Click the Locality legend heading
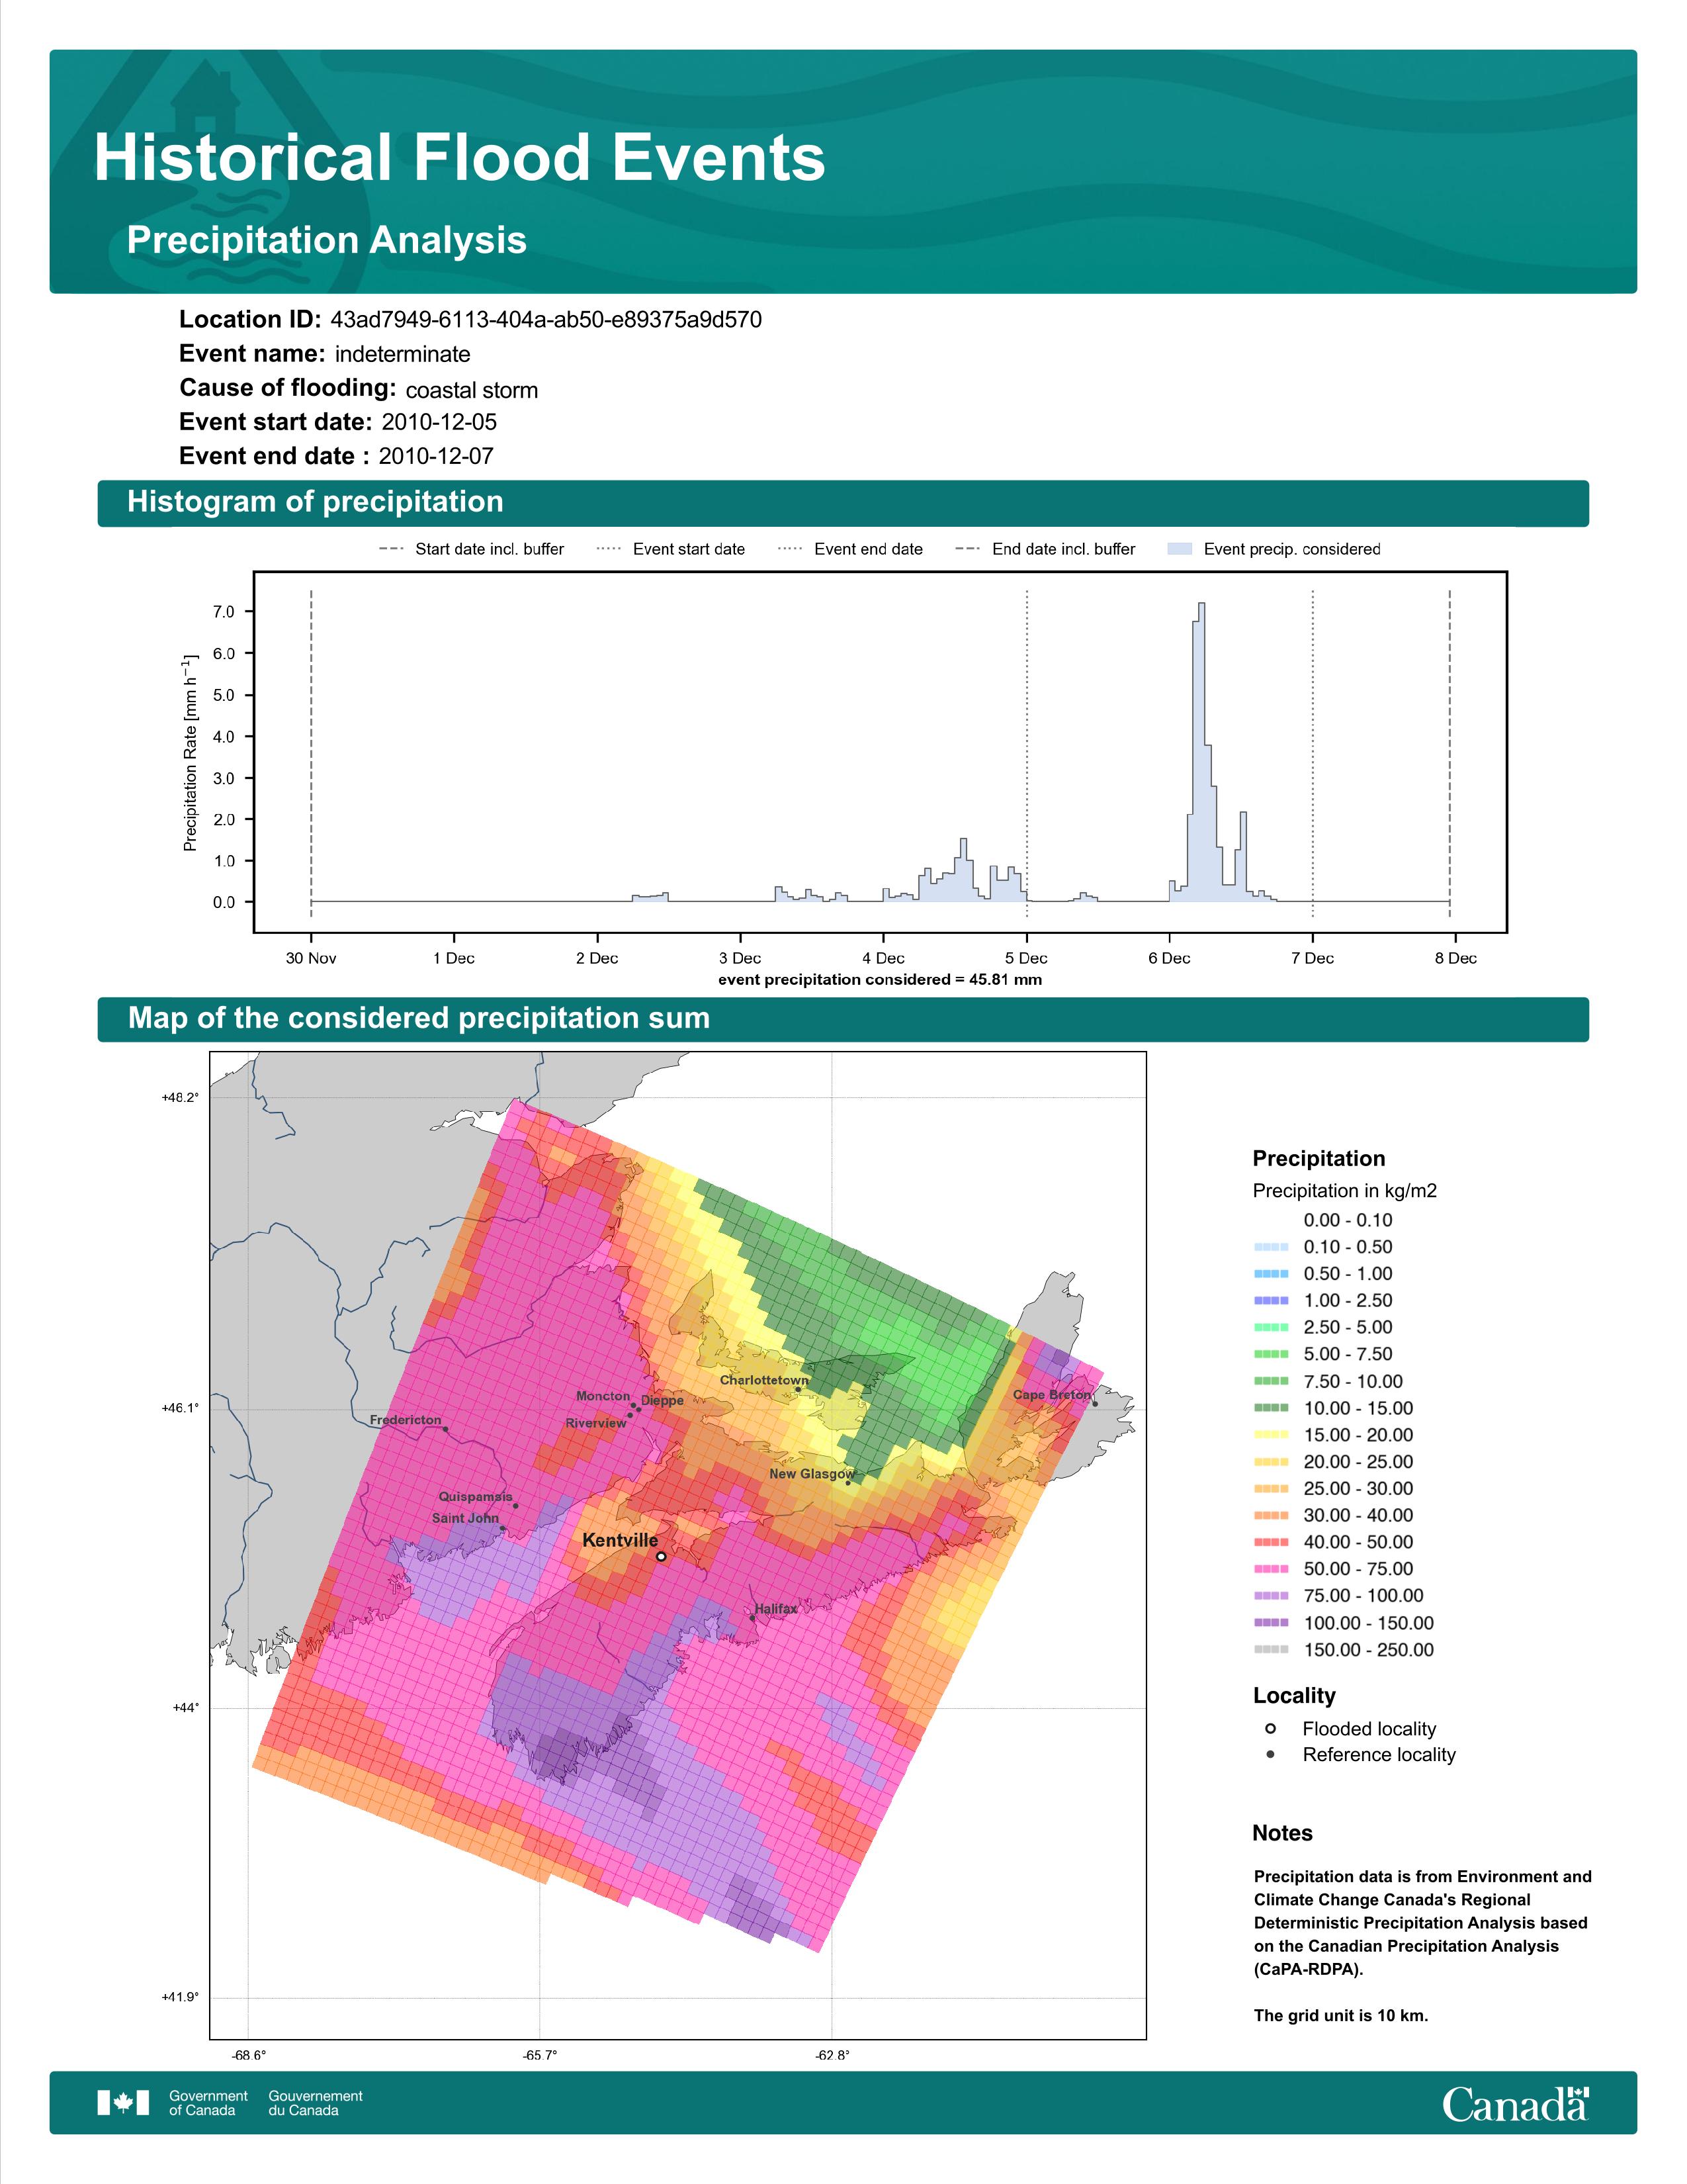 tap(1294, 1696)
